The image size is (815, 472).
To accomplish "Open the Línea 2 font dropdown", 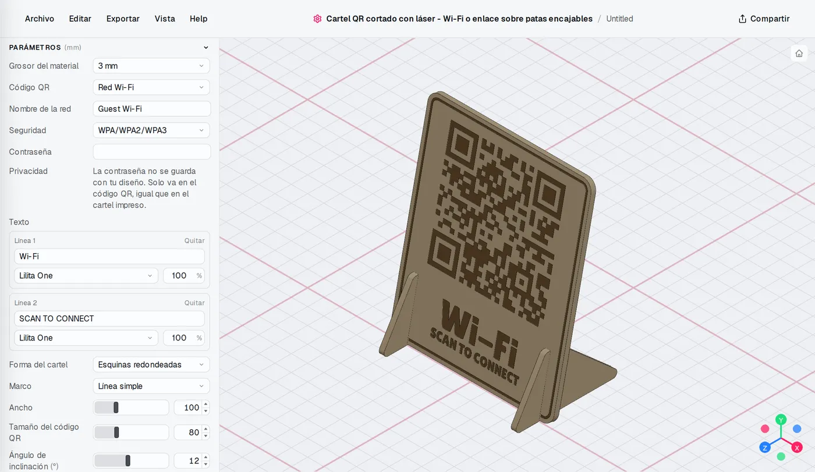I will 86,338.
